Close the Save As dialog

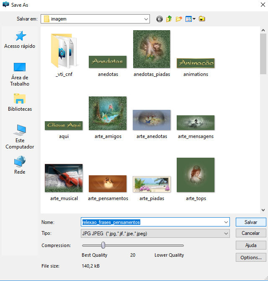point(263,5)
